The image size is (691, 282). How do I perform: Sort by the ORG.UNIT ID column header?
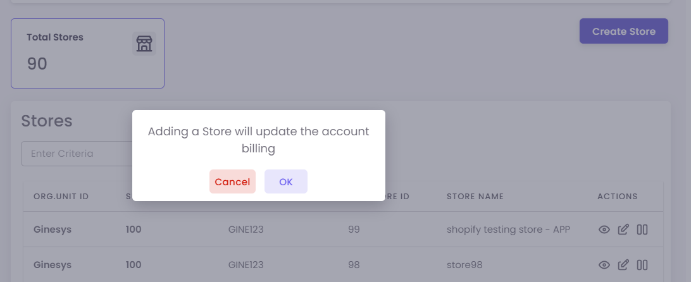coord(61,197)
